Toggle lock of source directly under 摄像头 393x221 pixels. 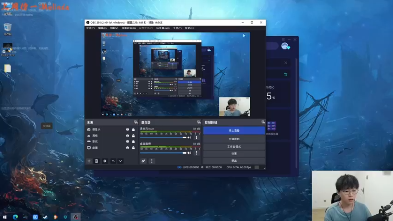pyautogui.click(x=133, y=136)
